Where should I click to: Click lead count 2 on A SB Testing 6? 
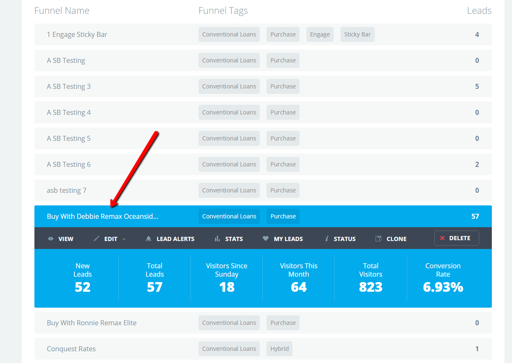point(477,164)
